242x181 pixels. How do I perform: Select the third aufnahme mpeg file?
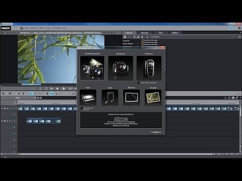pyautogui.click(x=150, y=44)
